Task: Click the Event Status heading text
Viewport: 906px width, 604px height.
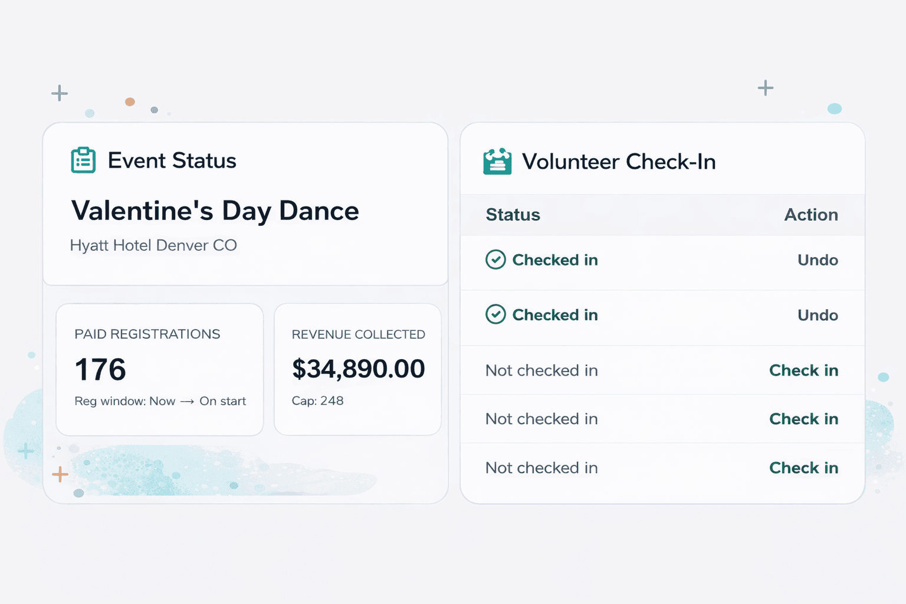Action: tap(172, 160)
